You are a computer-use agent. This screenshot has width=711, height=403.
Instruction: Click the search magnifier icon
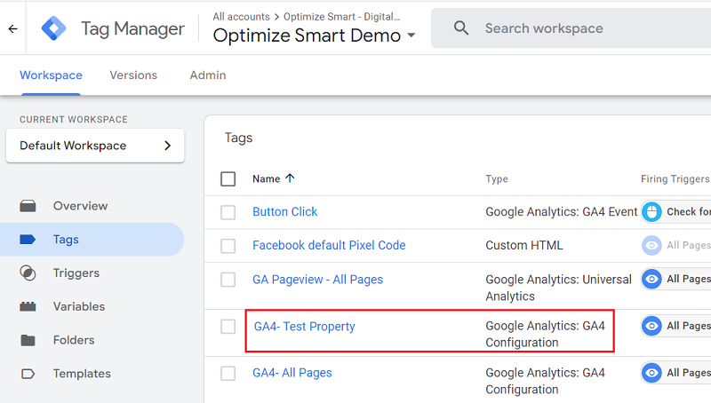(460, 28)
